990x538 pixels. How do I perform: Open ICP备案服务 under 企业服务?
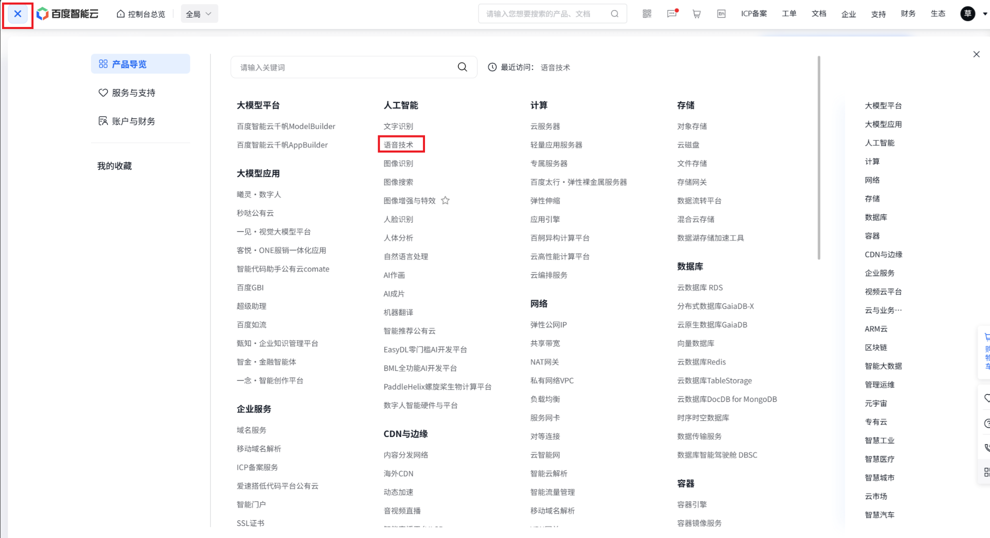(257, 467)
